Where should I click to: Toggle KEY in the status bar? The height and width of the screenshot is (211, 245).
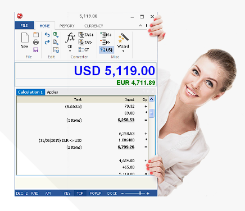pos(67,193)
